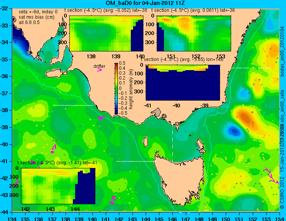Click the 143 axis label under lat=-41 inset
This screenshot has width=286, height=221.
[x=50, y=209]
